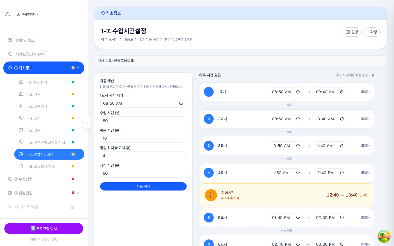Image resolution: width=394 pixels, height=246 pixels.
Task: Click the 3교시 number badge
Action: pyautogui.click(x=209, y=146)
